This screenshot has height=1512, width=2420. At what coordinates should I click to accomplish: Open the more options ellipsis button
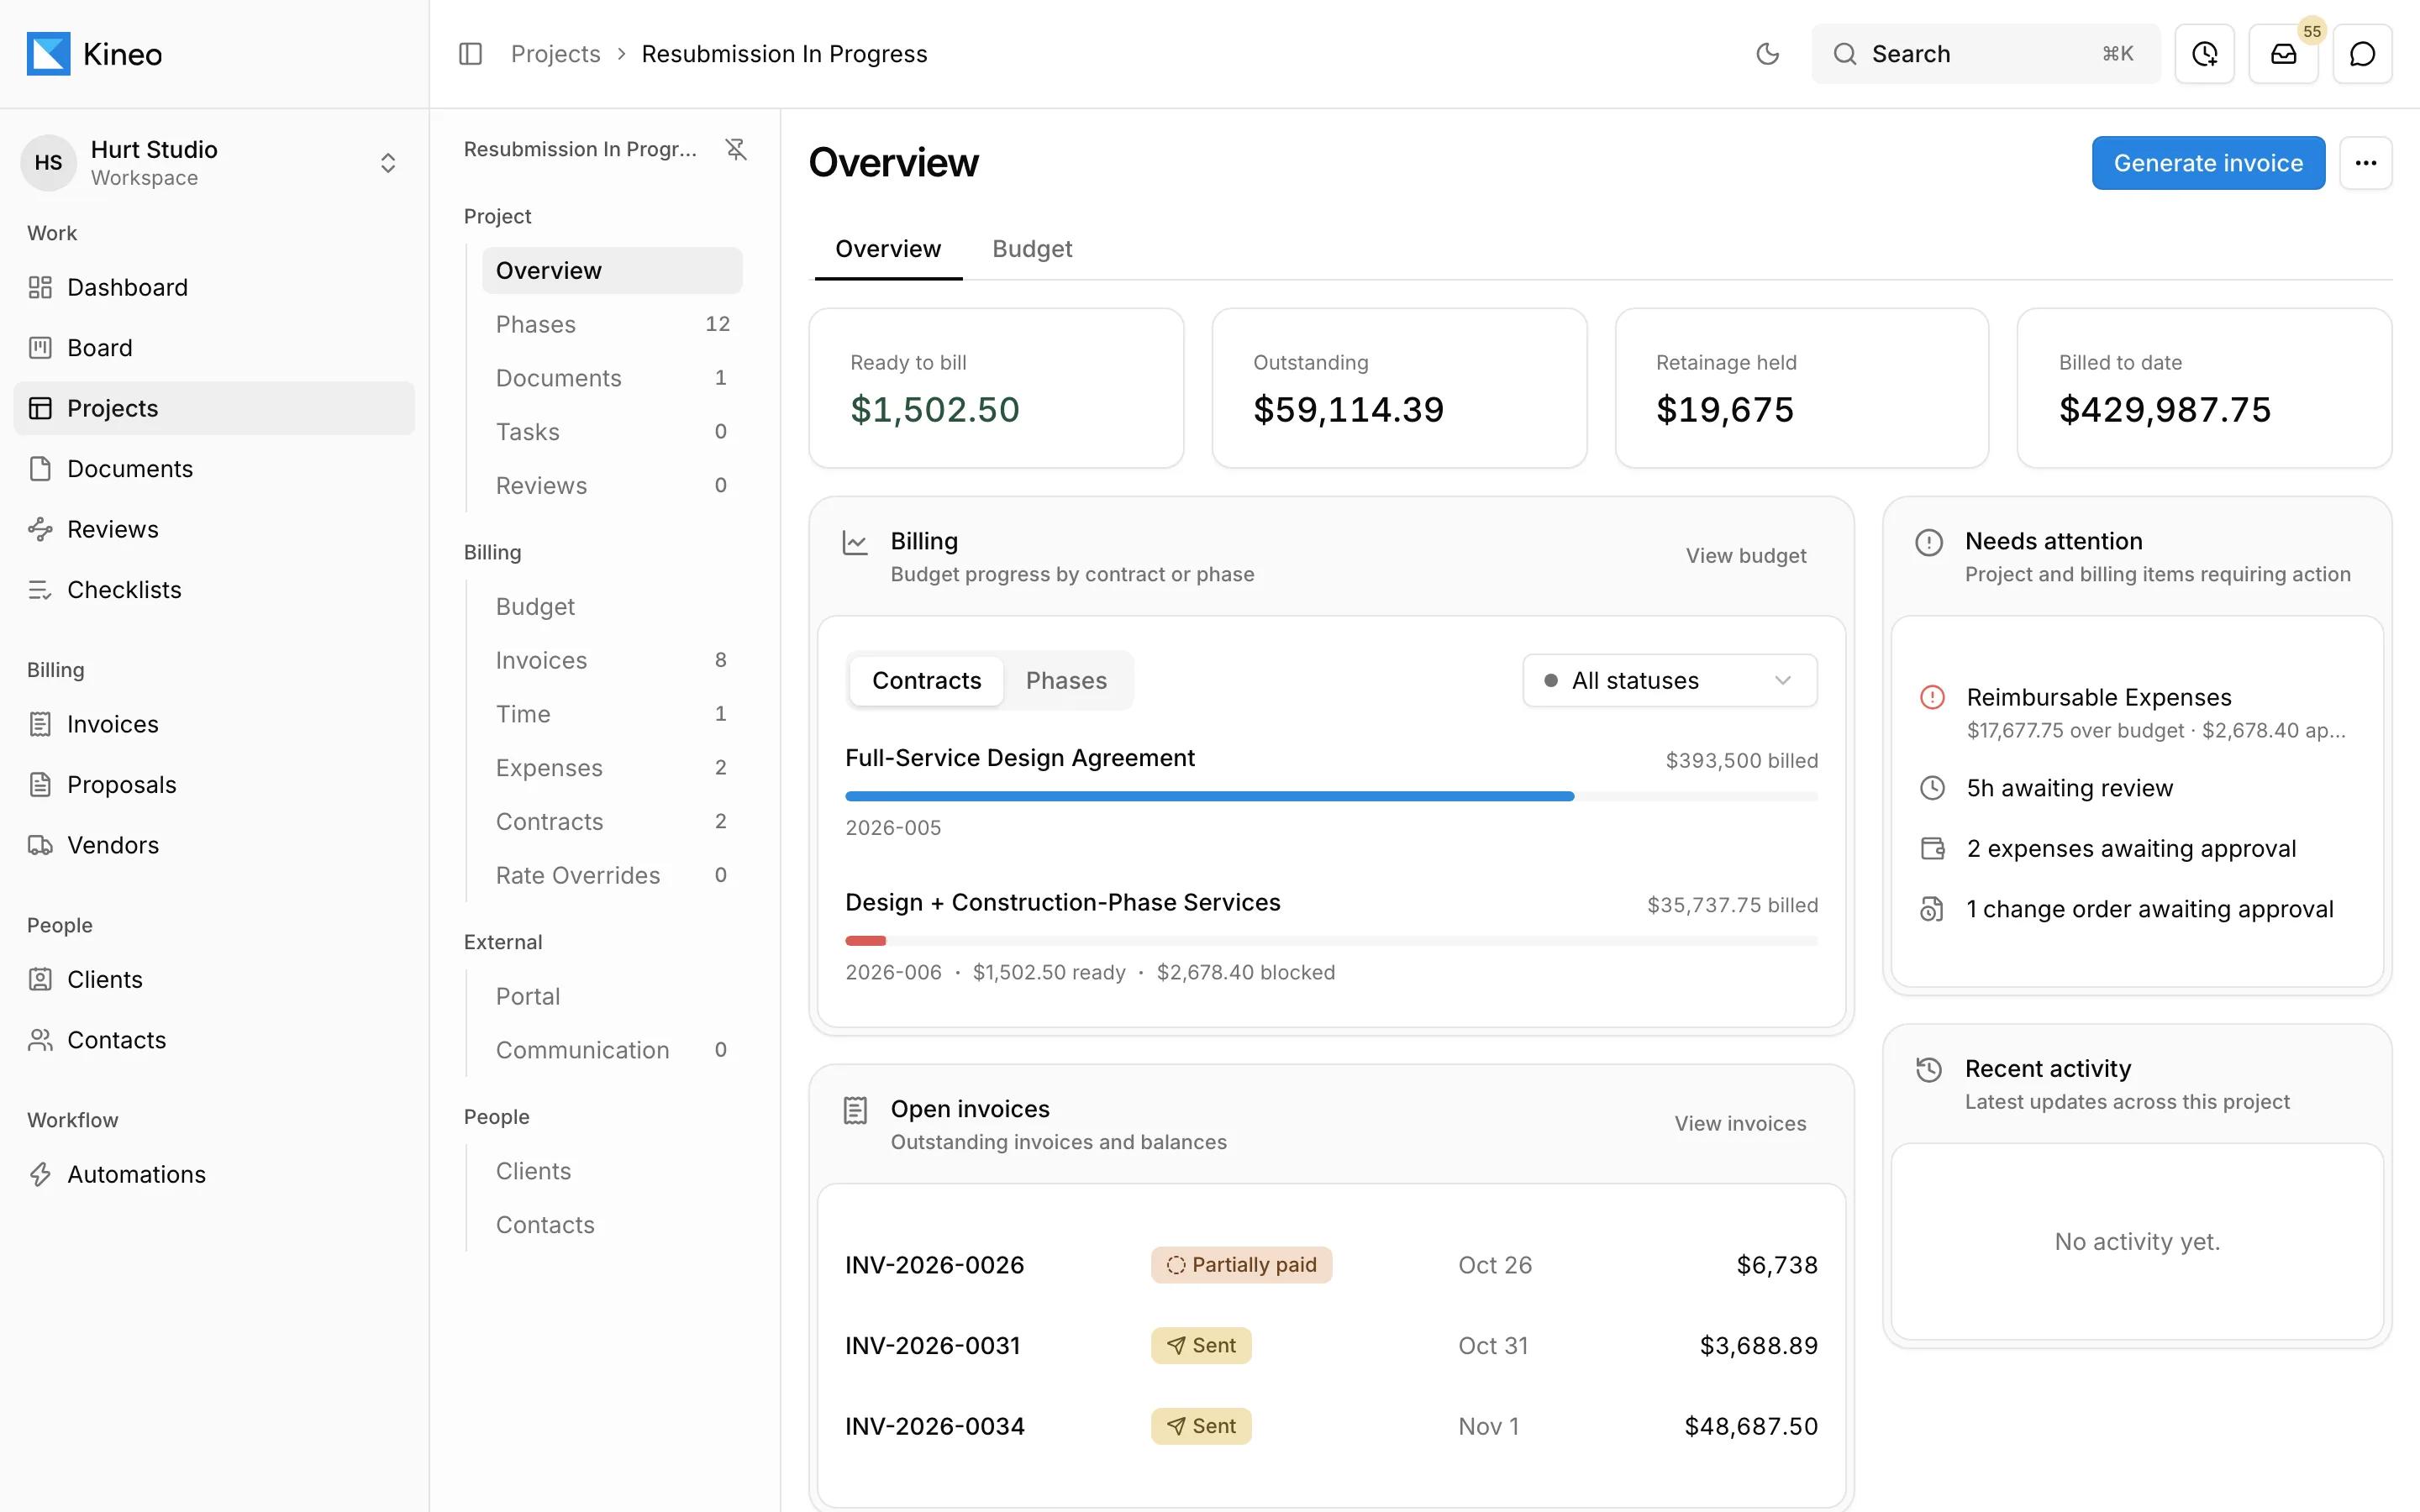pos(2365,163)
